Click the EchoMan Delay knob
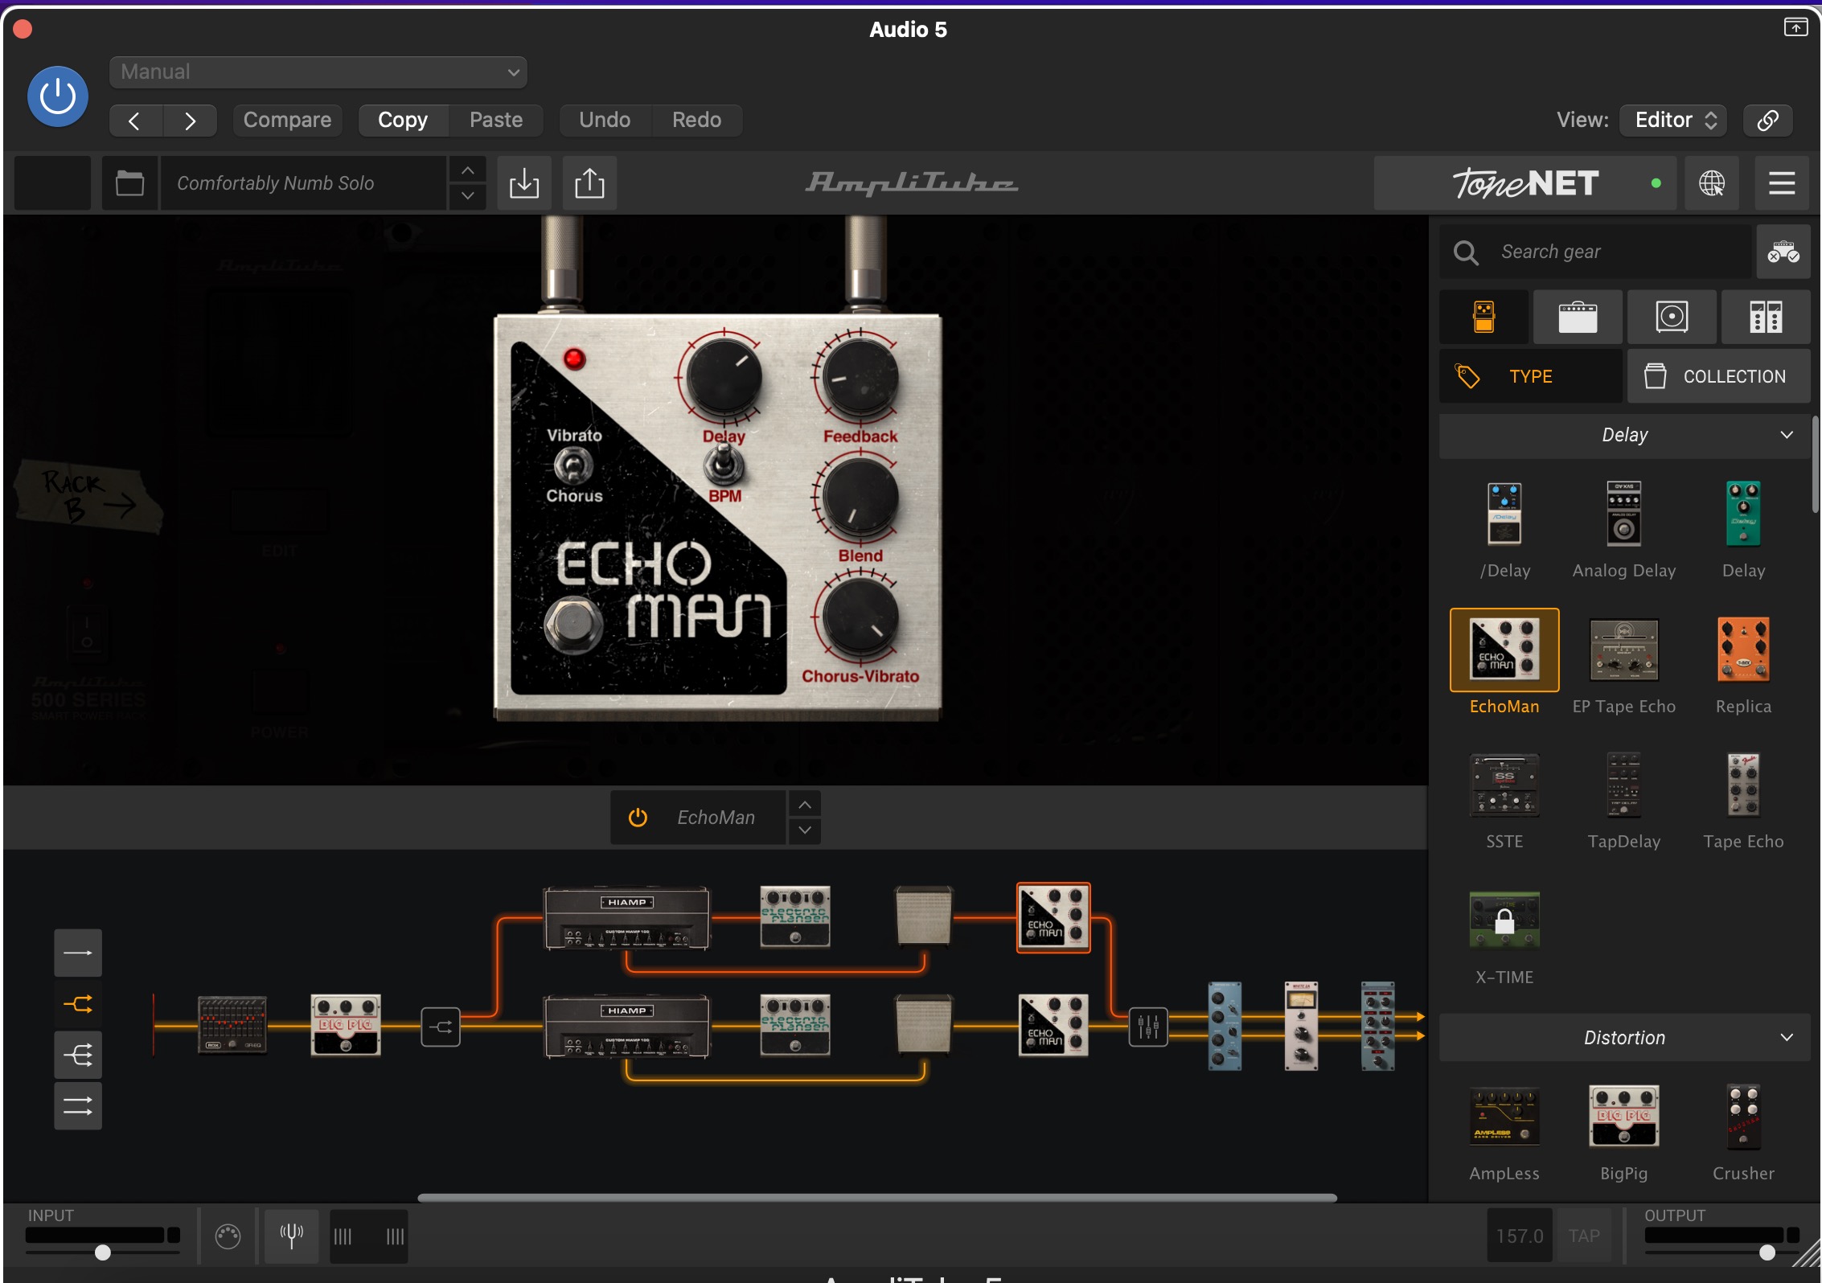The height and width of the screenshot is (1283, 1822). pyautogui.click(x=723, y=377)
